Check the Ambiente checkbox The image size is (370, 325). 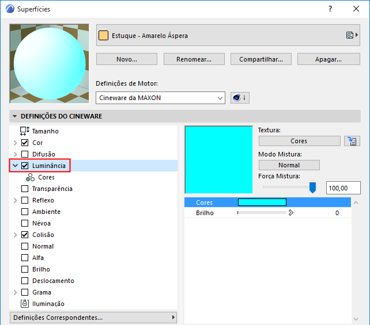tap(25, 212)
